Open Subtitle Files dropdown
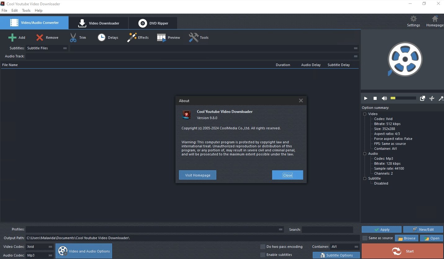This screenshot has width=444, height=259. tap(47, 48)
